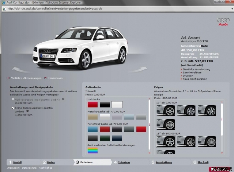234x172 pixels.
Task: Open the address bar dropdown arrow
Action: [x=232, y=9]
